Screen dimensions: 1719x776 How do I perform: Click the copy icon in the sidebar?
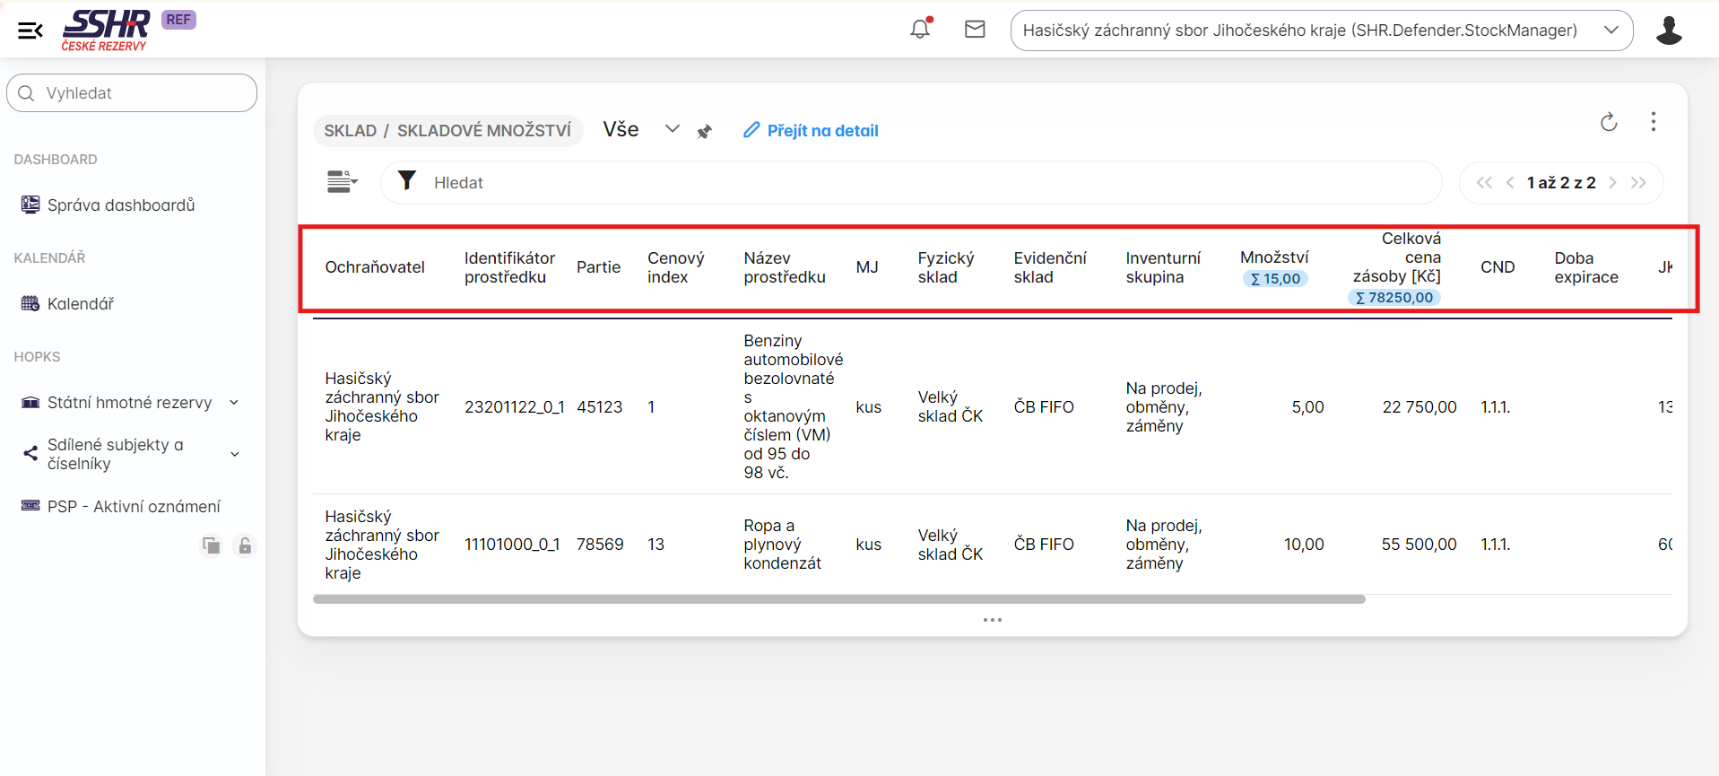212,545
